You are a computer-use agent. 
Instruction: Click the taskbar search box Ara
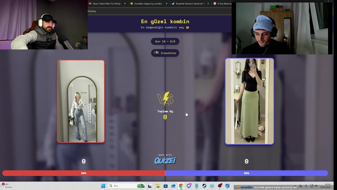(127, 186)
